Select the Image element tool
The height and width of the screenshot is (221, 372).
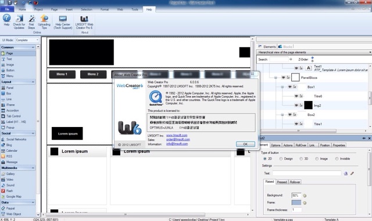click(x=18, y=64)
